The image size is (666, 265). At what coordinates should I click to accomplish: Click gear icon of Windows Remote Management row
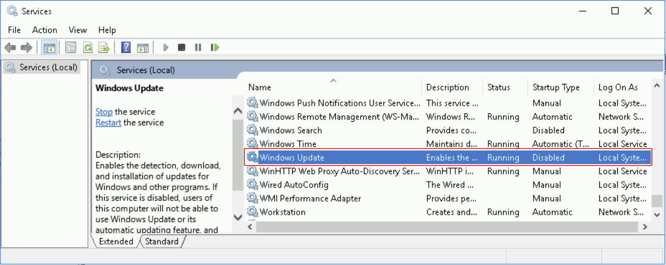252,116
